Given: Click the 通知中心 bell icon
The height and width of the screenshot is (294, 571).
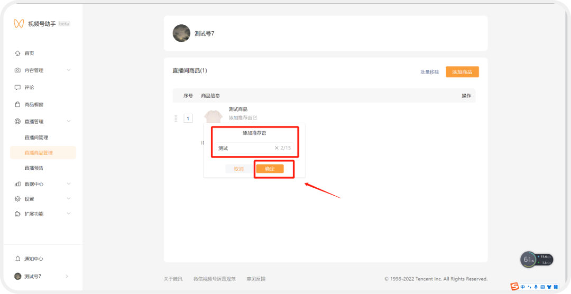Looking at the screenshot, I should (x=17, y=259).
